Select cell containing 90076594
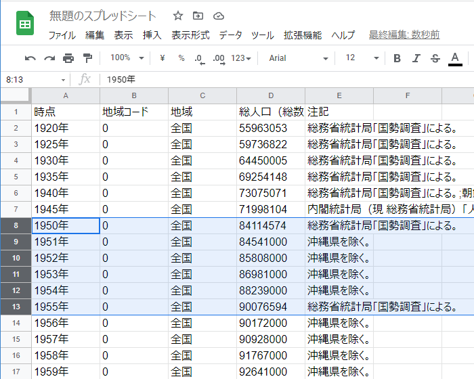 (x=271, y=307)
